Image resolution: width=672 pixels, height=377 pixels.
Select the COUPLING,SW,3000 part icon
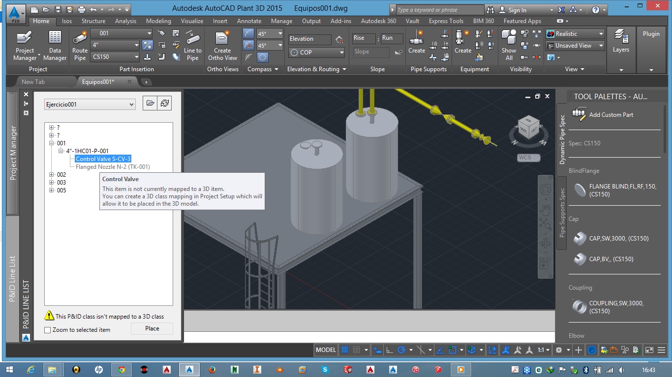580,307
